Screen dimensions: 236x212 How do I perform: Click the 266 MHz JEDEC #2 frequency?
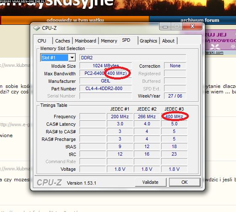tap(147, 117)
